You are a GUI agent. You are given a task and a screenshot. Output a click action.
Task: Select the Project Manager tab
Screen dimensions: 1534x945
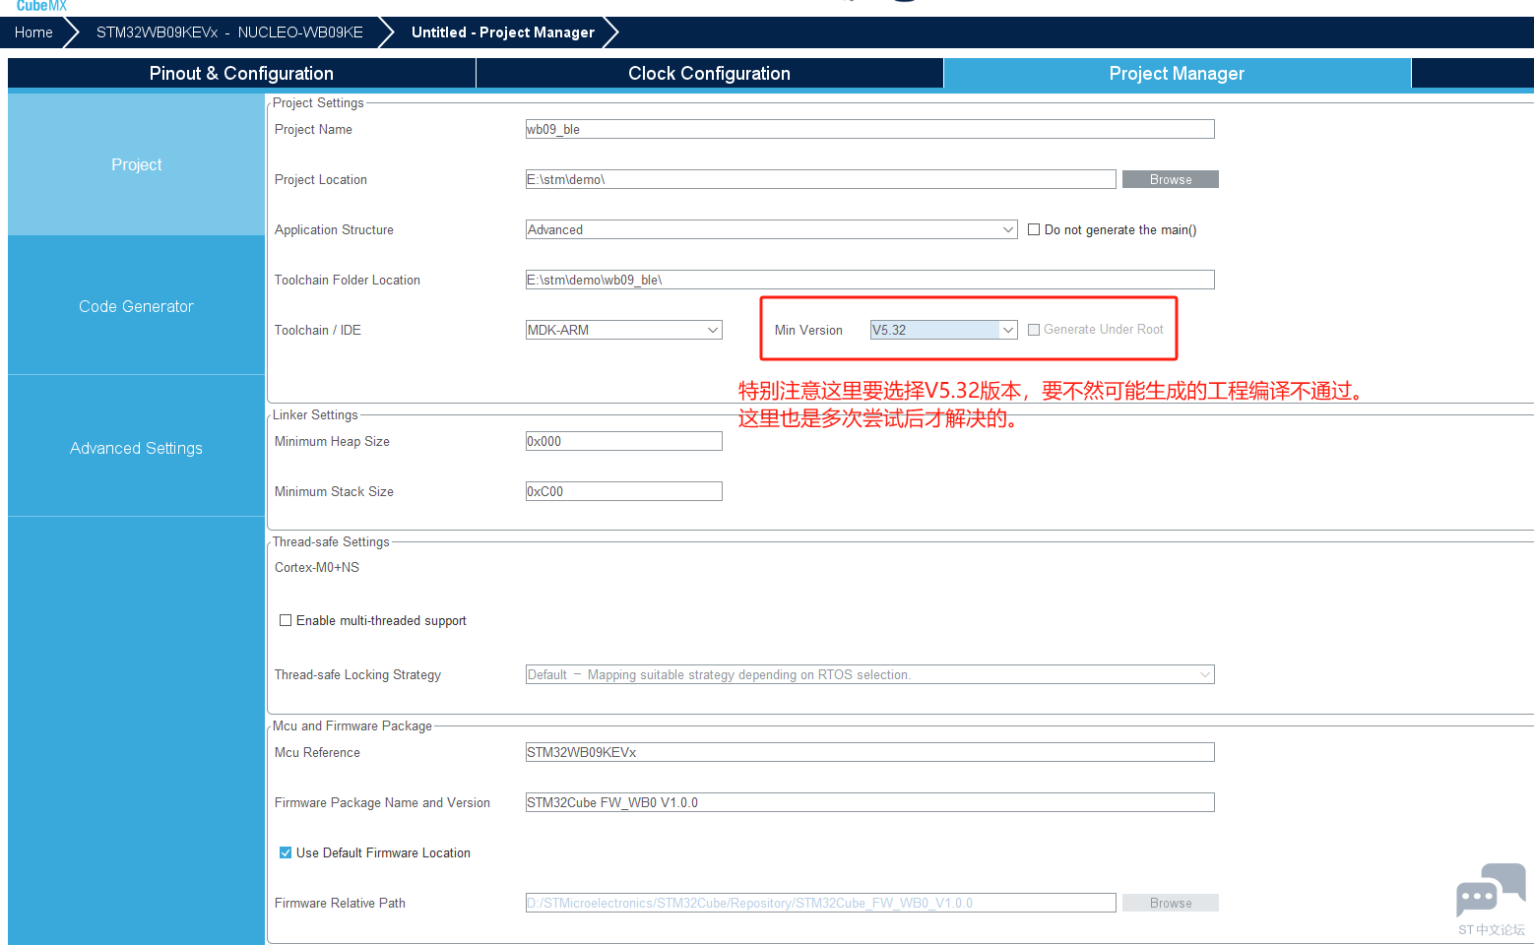(x=1177, y=74)
